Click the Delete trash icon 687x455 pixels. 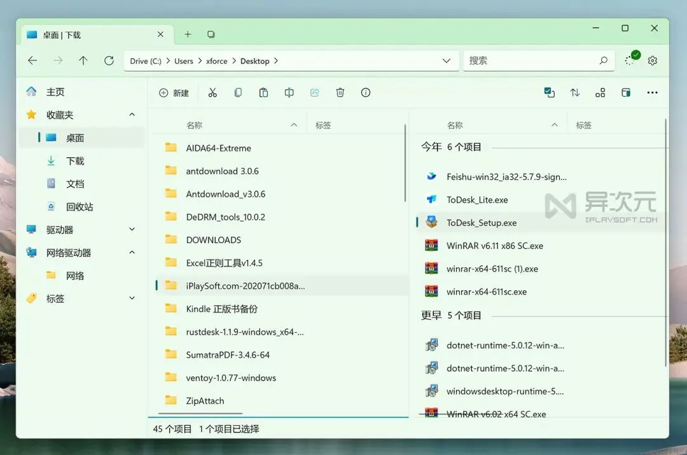point(340,92)
